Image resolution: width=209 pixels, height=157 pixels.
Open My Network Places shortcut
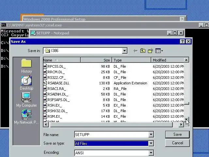[26, 117]
